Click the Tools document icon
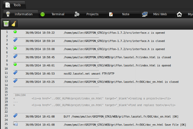This screenshot has width=193, height=129. (x=8, y=5)
